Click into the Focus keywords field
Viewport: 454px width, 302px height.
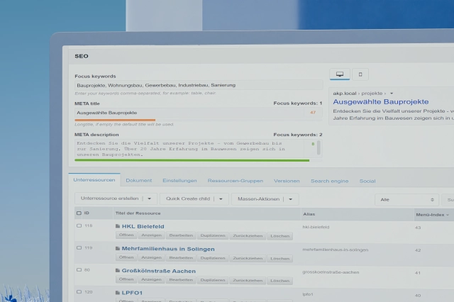(199, 85)
